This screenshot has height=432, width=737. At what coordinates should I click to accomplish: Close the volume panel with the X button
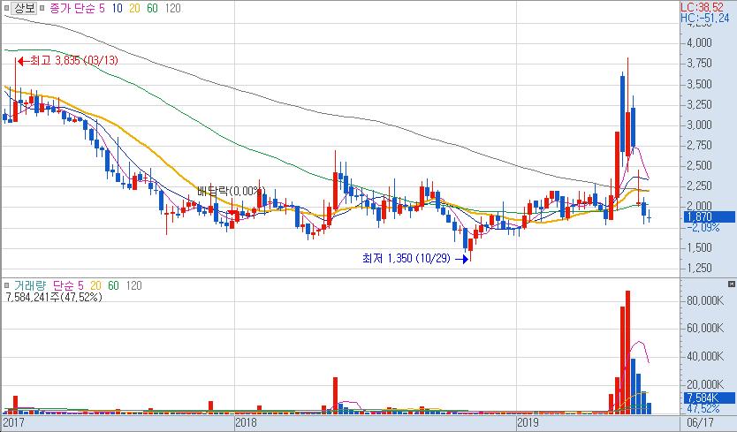tap(732, 284)
